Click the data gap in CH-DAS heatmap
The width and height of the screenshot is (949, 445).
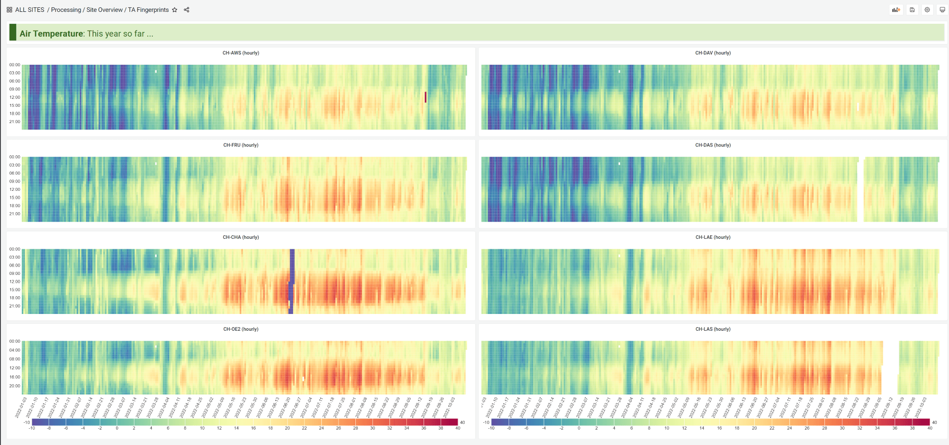pos(861,189)
